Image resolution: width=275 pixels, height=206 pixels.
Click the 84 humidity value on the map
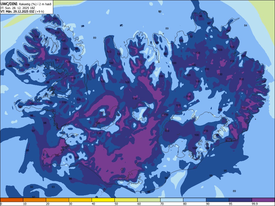pos(246,25)
